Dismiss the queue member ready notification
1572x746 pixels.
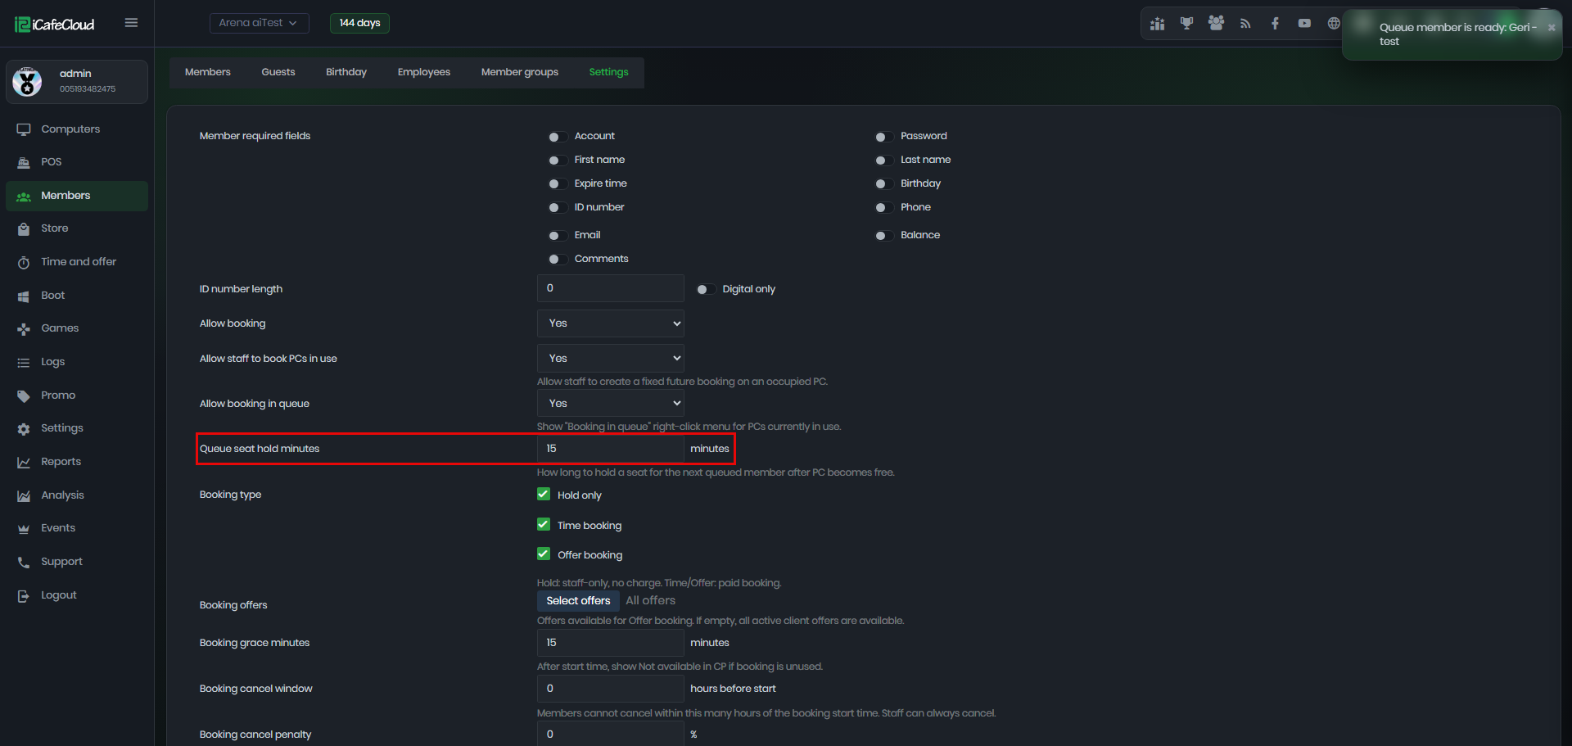pyautogui.click(x=1551, y=28)
